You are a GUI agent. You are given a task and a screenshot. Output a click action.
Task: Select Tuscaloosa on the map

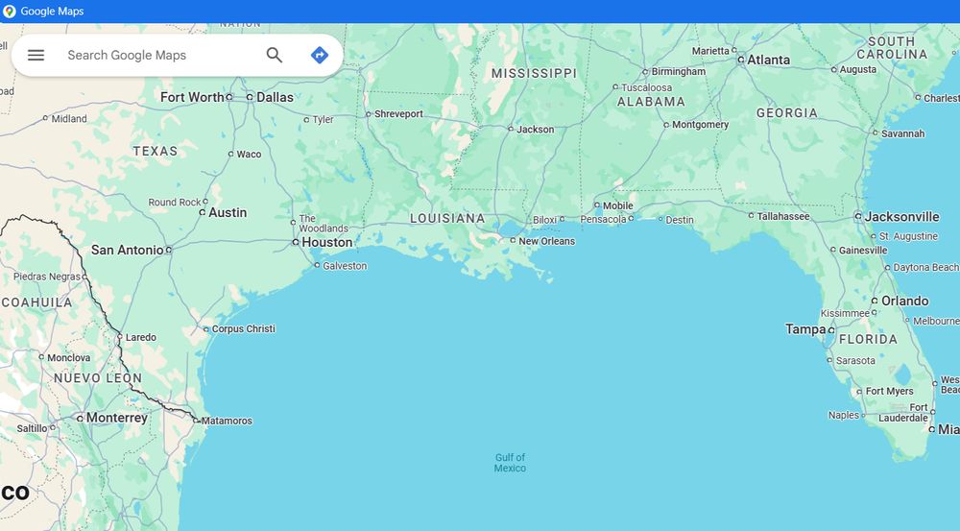click(x=646, y=87)
